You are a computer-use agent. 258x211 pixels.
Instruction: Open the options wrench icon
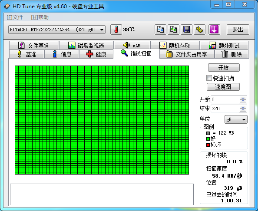click(199, 30)
